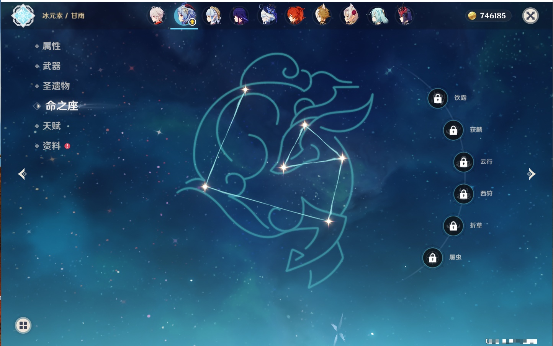The height and width of the screenshot is (346, 553).
Task: Select the highlighted Ganyu avatar
Action: (185, 16)
